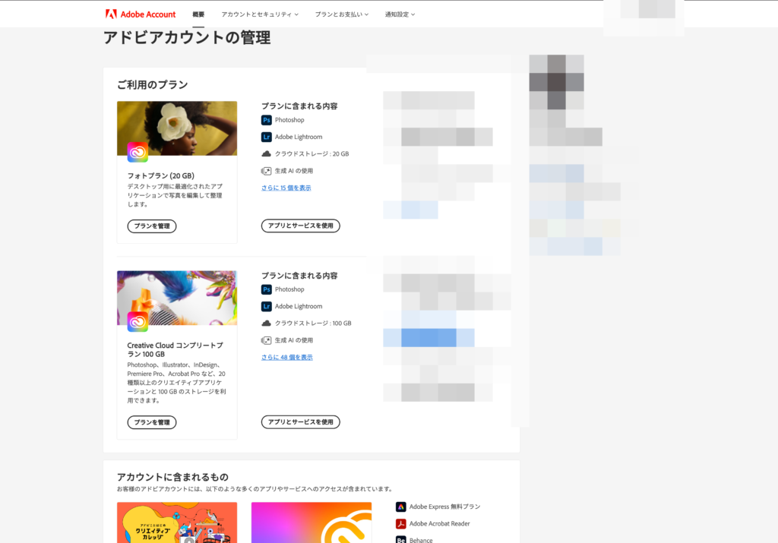Click the 20 GB cloud storage icon
The height and width of the screenshot is (543, 778).
point(267,154)
